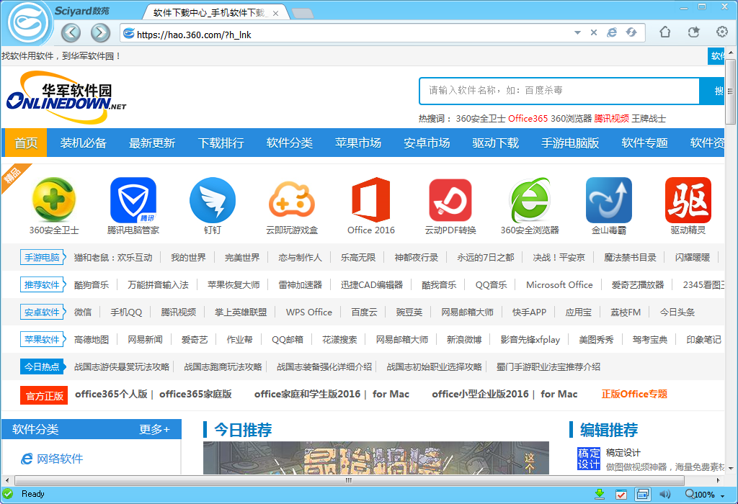Screen dimensions: 738x504
Task: Click the 今日推荐 banner image
Action: 376,457
